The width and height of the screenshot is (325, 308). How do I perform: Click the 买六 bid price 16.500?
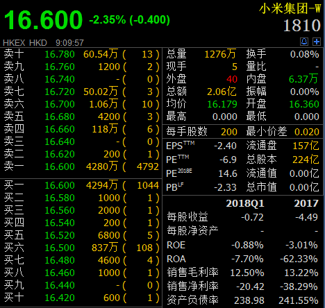point(60,248)
